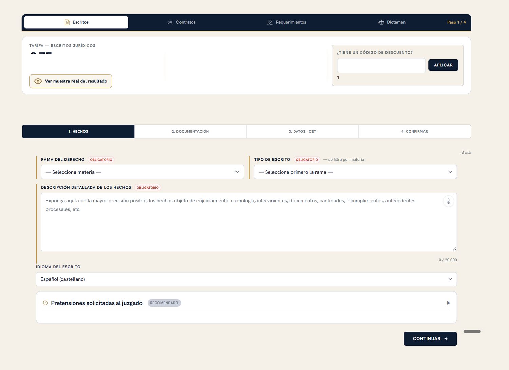The height and width of the screenshot is (370, 509).
Task: Click the scales icon beside Dictamen
Action: tap(381, 22)
